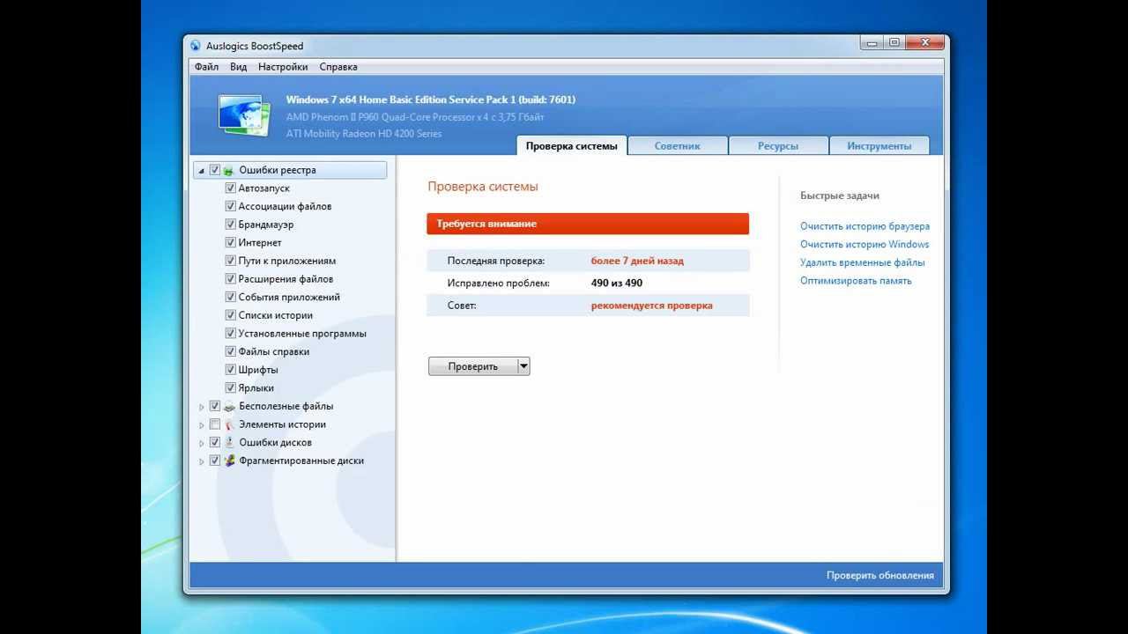Toggle the Ошибки реестра checkbox
This screenshot has height=634, width=1128.
[x=215, y=170]
